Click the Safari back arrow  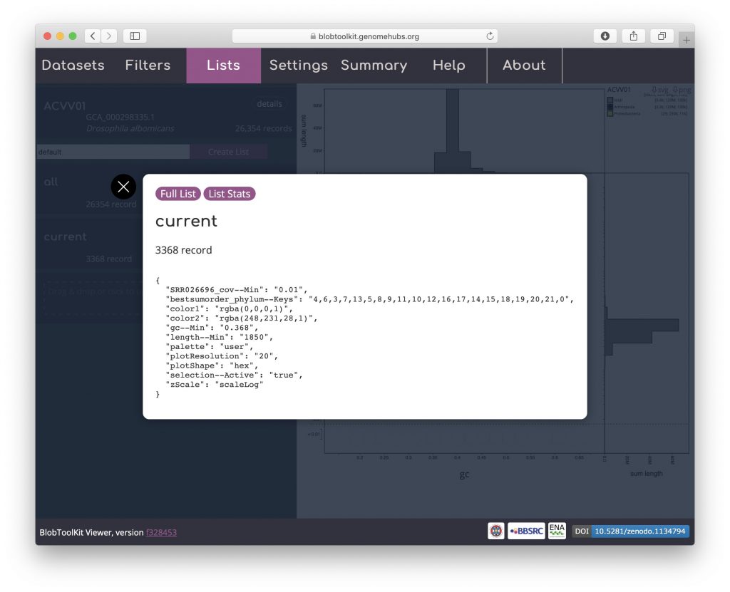[x=93, y=36]
